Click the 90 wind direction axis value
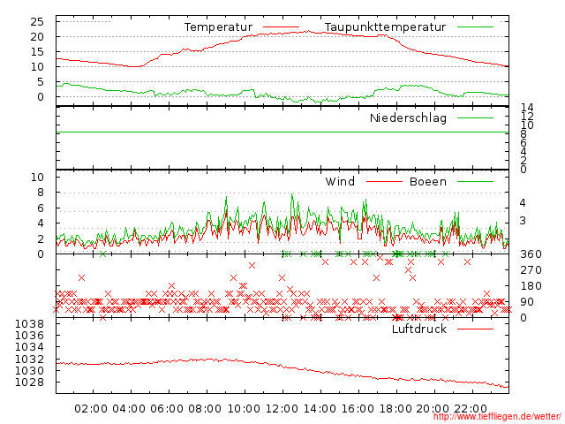This screenshot has height=424, width=565. (527, 302)
